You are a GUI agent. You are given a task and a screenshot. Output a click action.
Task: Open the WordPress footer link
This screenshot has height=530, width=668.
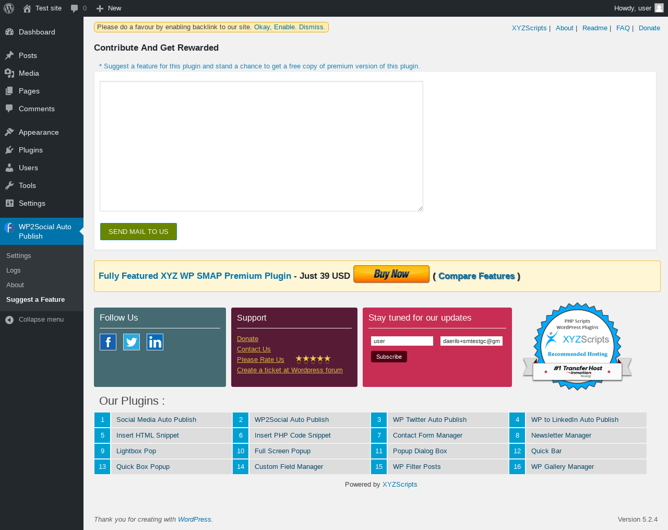pos(194,520)
